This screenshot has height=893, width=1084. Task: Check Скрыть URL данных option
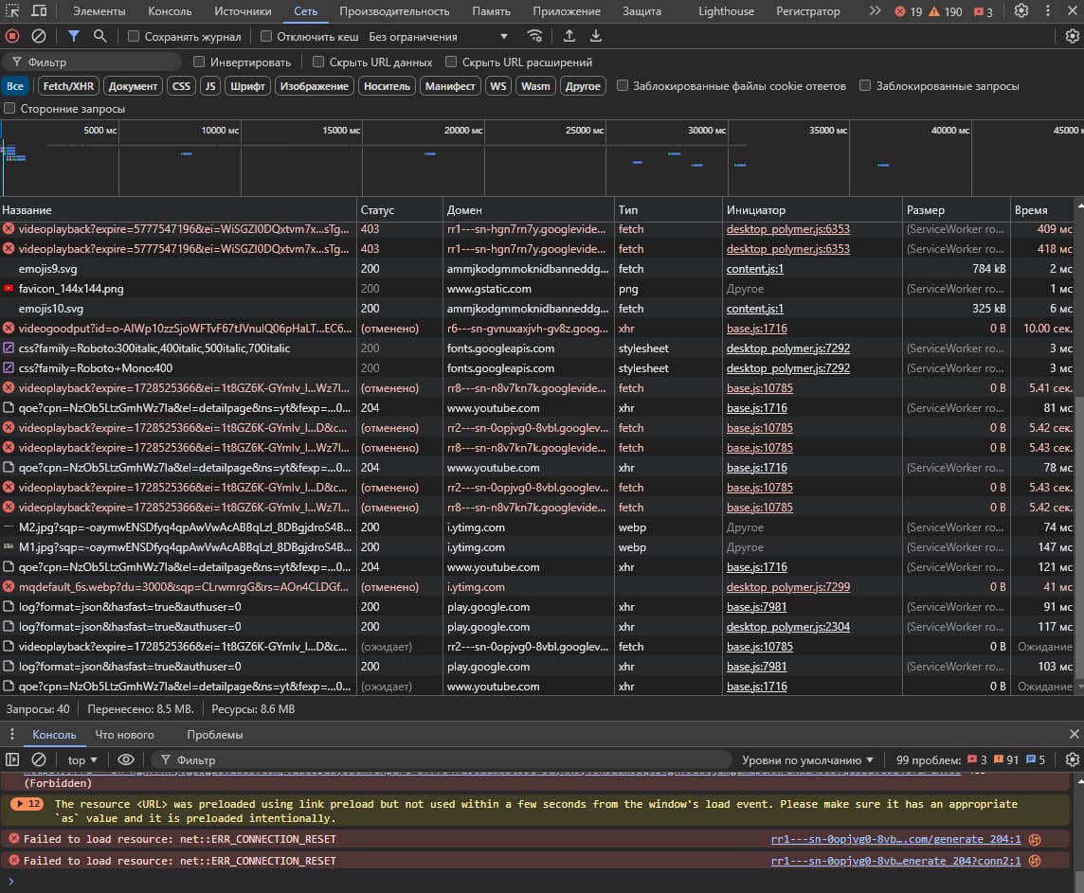[x=318, y=62]
